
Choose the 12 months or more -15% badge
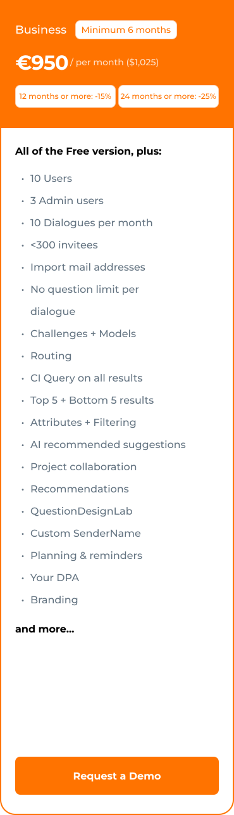(x=65, y=96)
